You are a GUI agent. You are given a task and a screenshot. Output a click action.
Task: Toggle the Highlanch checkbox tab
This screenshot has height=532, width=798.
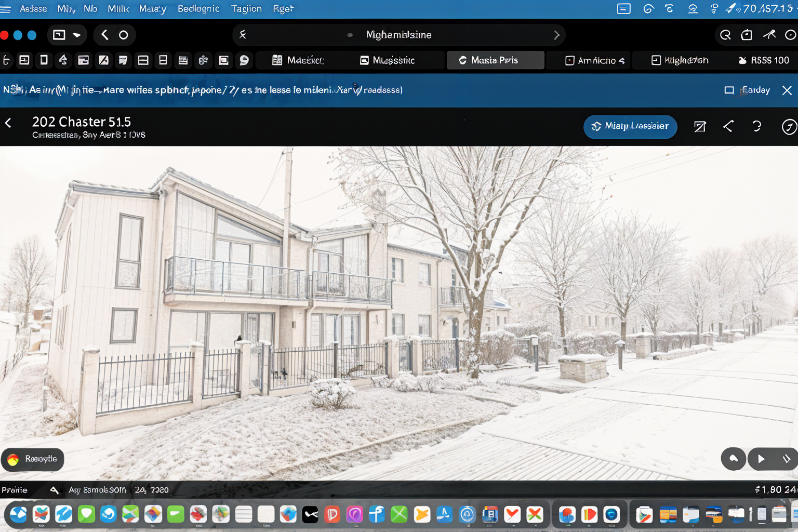(x=656, y=60)
